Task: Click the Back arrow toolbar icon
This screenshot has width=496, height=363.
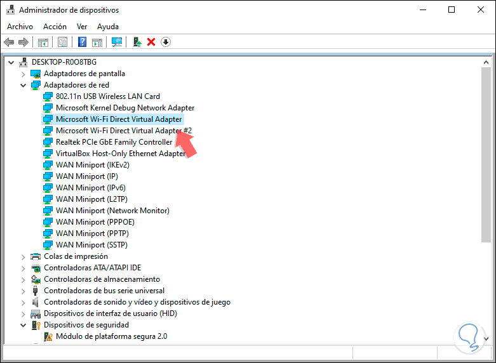Action: 9,42
